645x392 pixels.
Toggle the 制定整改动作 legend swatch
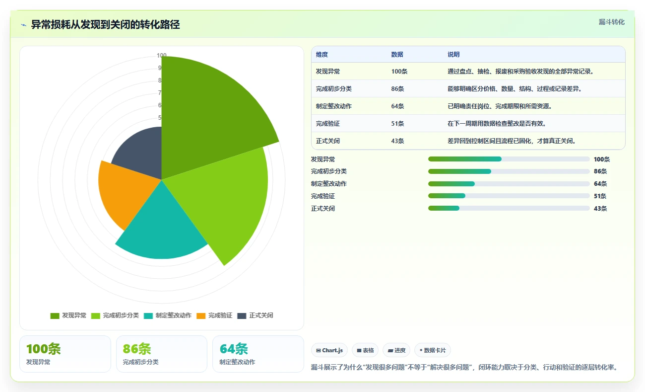coord(148,316)
